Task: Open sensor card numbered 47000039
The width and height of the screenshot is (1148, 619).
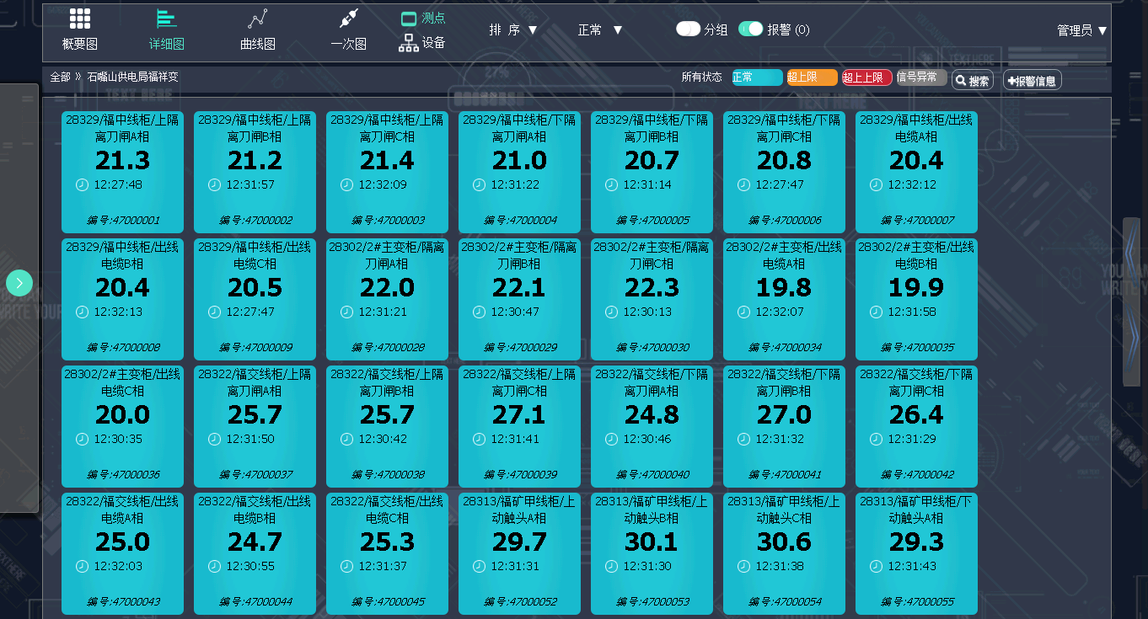Action: (519, 426)
